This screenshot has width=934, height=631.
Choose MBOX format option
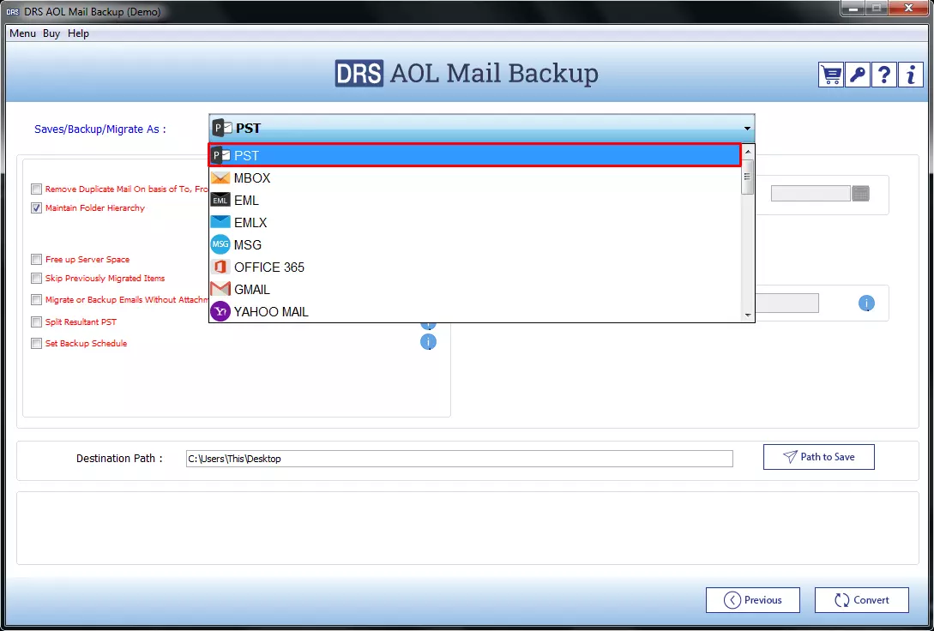coord(474,178)
